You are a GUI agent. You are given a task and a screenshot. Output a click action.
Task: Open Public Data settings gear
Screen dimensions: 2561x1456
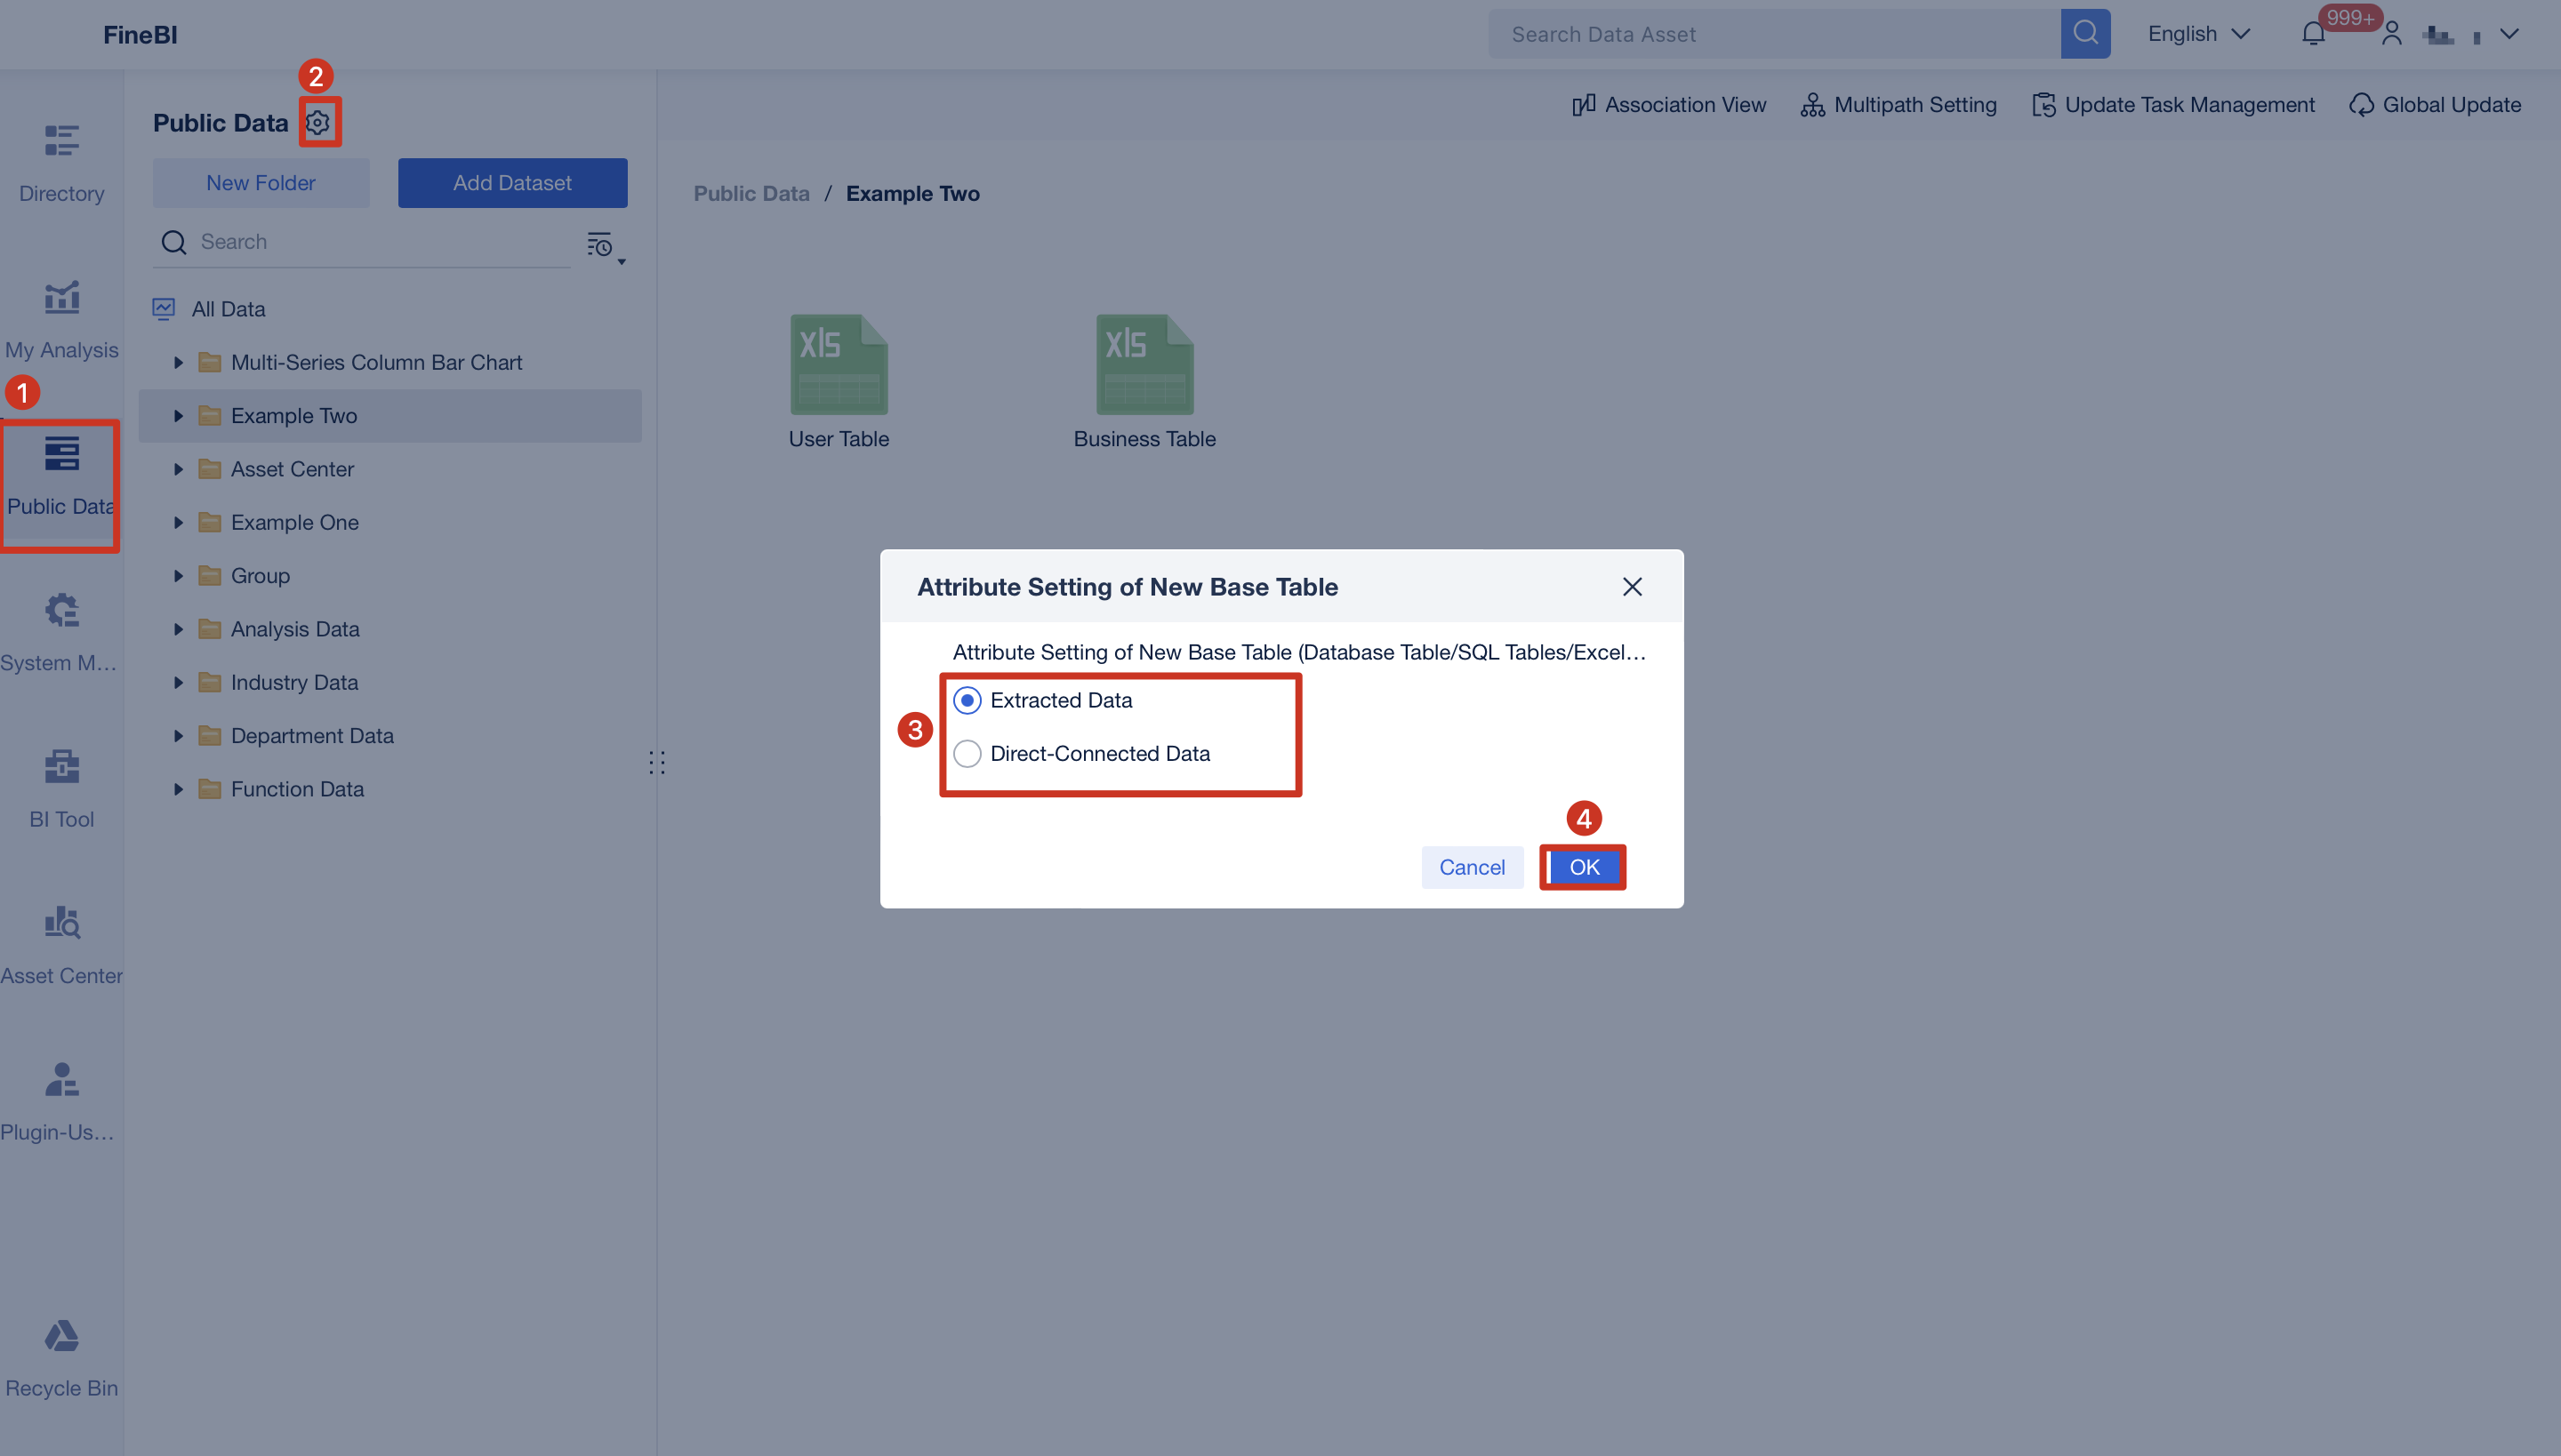point(320,122)
